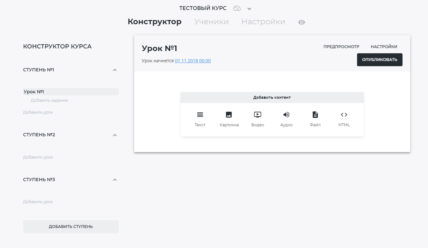Collapse Ступень №1 with its chevron
428x248 pixels.
114,70
